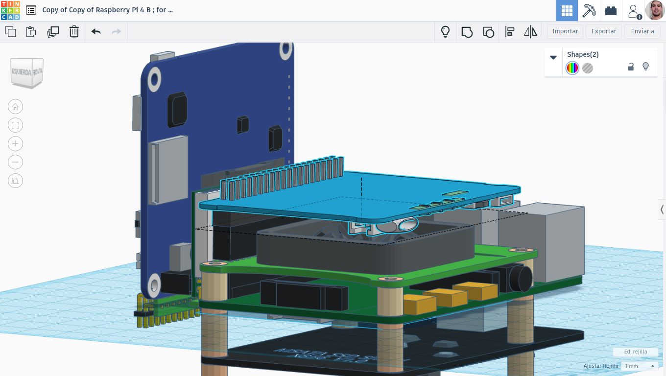Viewport: 666px width, 376px height.
Task: Collapse the Shapes inspector panel
Action: tap(553, 57)
